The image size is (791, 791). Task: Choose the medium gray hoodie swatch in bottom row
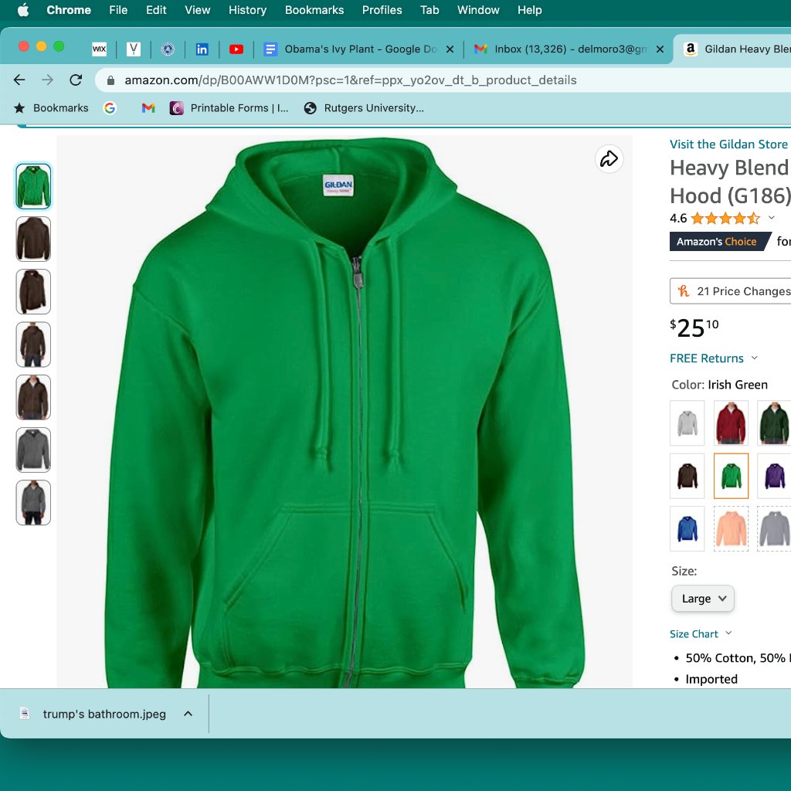(774, 528)
